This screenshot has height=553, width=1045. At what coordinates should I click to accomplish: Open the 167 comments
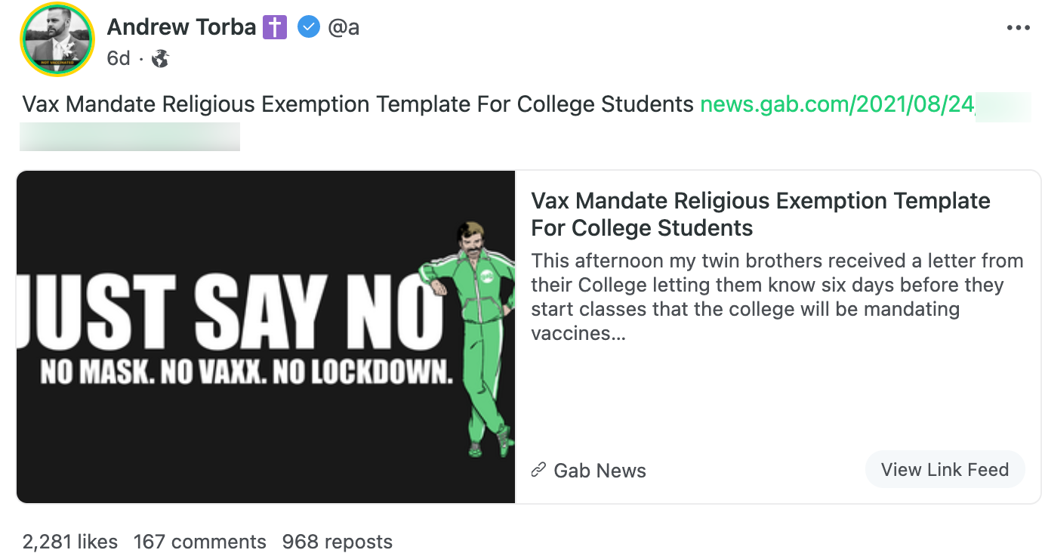tap(199, 542)
